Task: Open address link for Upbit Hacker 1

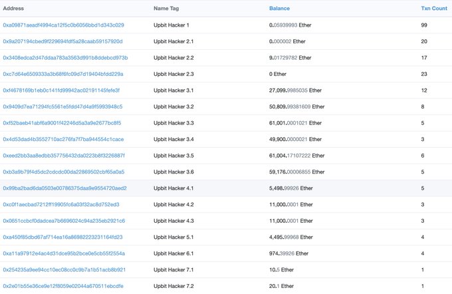Action: [63, 25]
